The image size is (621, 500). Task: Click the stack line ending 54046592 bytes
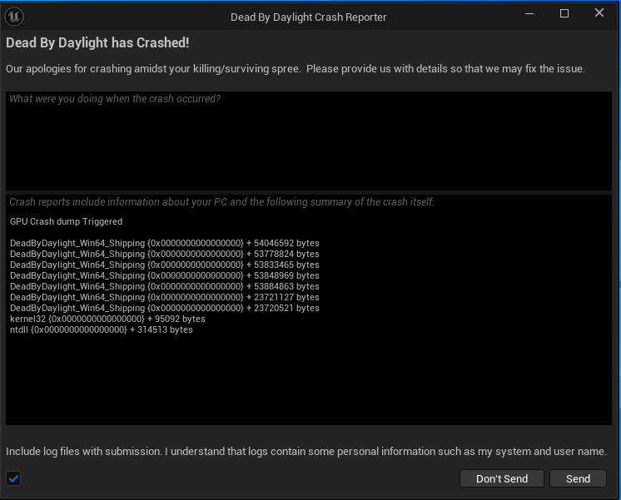164,243
